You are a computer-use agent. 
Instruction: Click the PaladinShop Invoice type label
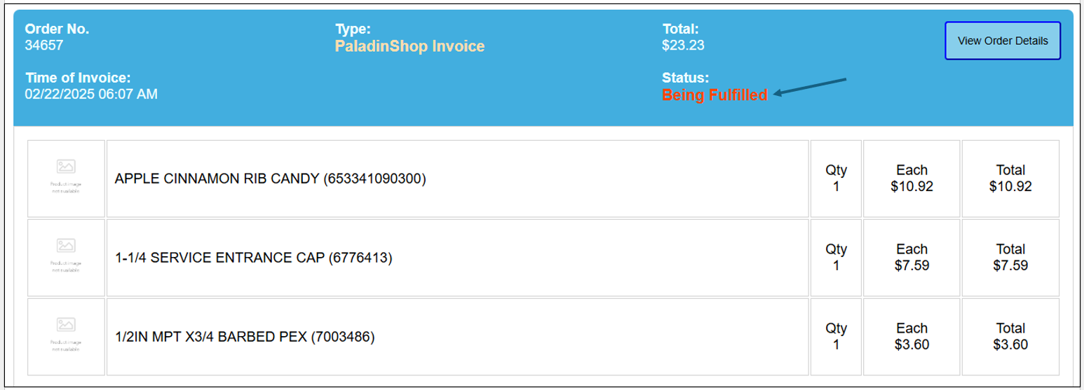pos(410,46)
